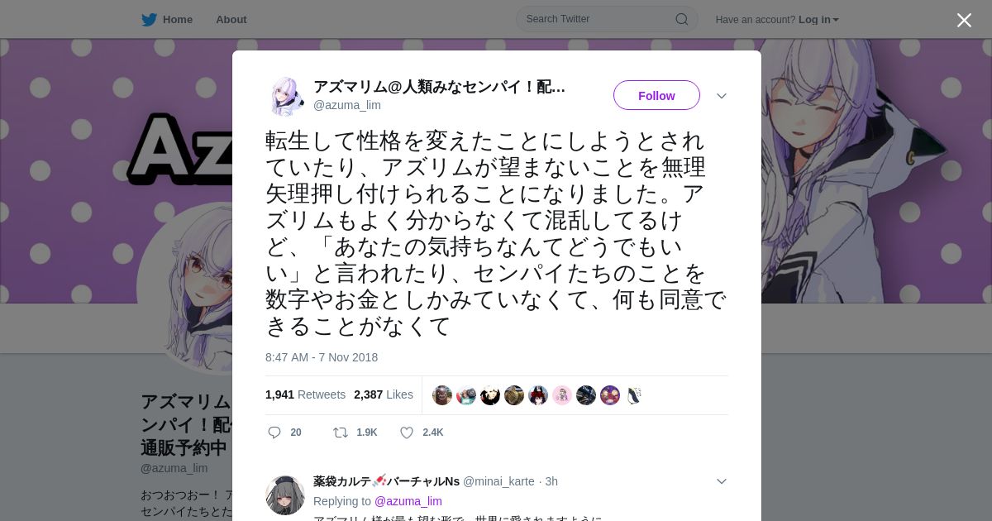
Task: Click the reply speech bubble icon
Action: coord(274,433)
